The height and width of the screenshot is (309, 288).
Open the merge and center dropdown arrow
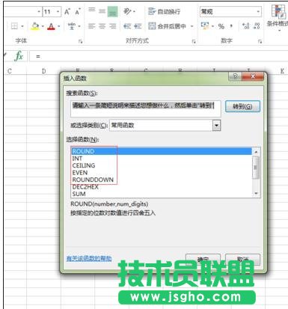[192, 26]
